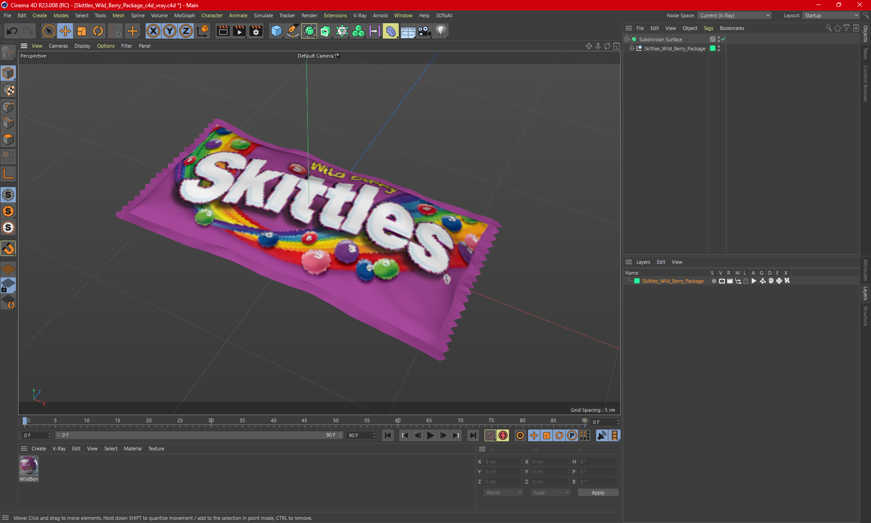
Task: Toggle Subdivision Surface editor visibility dots
Action: click(x=719, y=39)
